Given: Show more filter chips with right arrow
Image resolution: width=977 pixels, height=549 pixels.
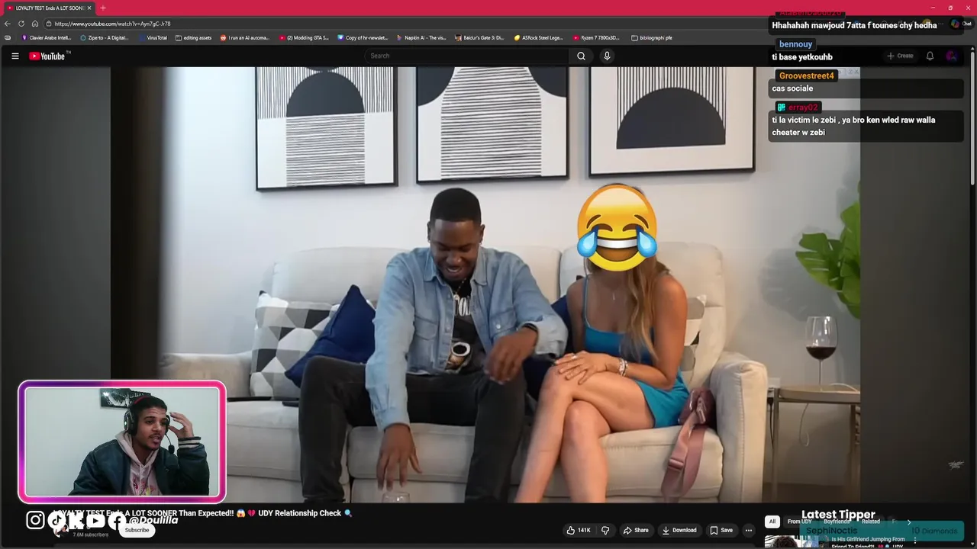Looking at the screenshot, I should coord(908,522).
